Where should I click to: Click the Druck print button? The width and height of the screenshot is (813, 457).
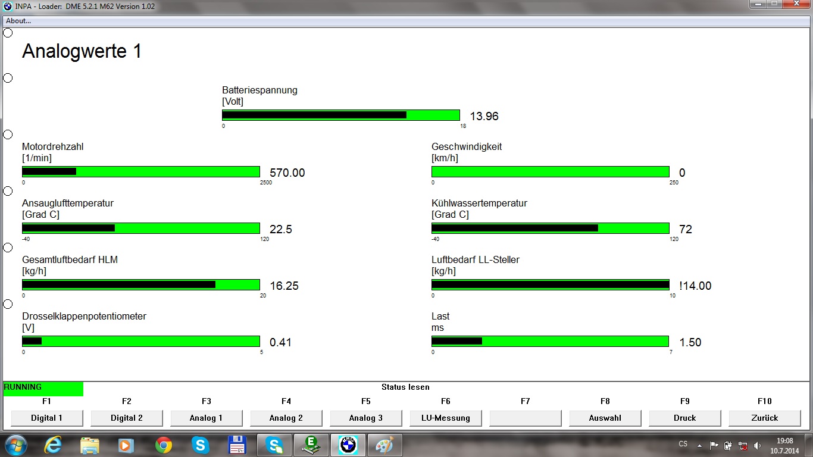[x=685, y=418]
